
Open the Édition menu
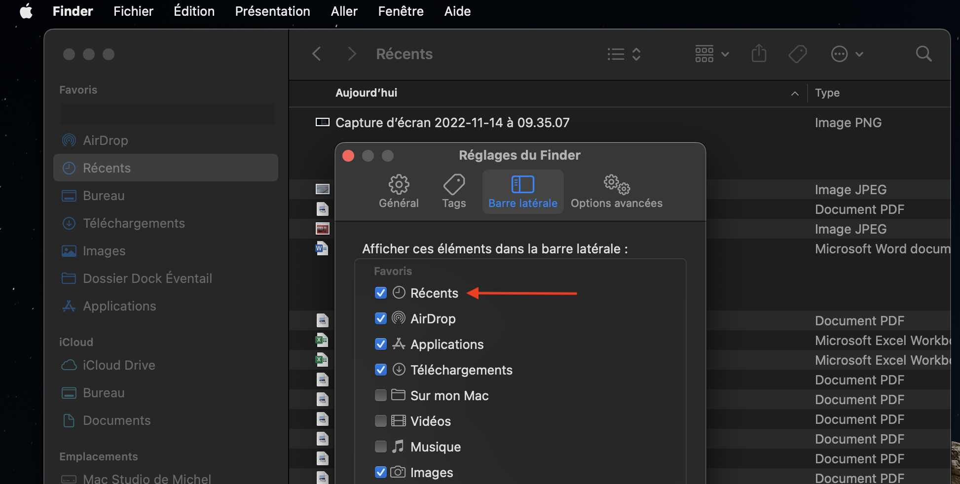coord(194,11)
